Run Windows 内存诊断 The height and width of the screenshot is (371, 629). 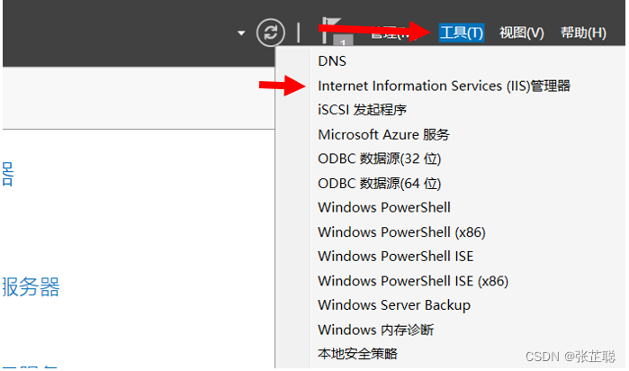(375, 330)
